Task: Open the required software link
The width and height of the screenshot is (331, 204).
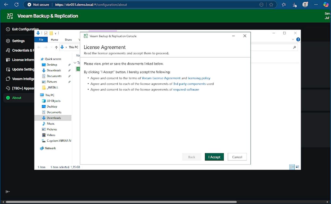Action: (186, 90)
